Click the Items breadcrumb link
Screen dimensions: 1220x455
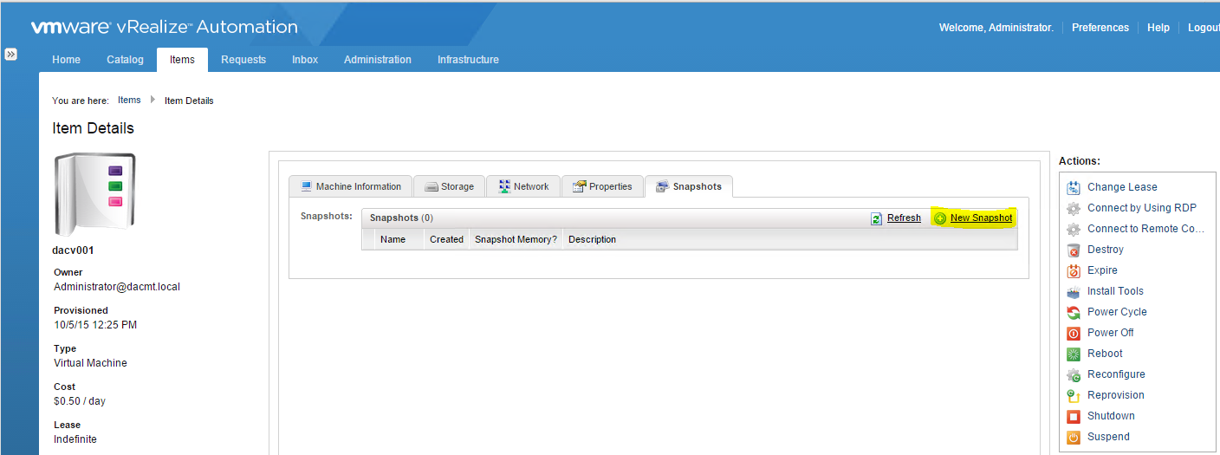click(129, 101)
